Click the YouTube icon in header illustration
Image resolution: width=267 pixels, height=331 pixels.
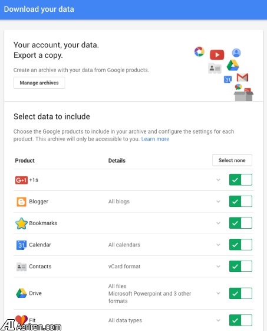pyautogui.click(x=217, y=55)
